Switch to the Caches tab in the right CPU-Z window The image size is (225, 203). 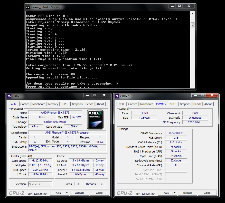tap(133, 104)
